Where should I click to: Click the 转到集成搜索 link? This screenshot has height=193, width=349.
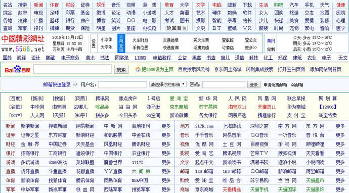[x=259, y=69]
